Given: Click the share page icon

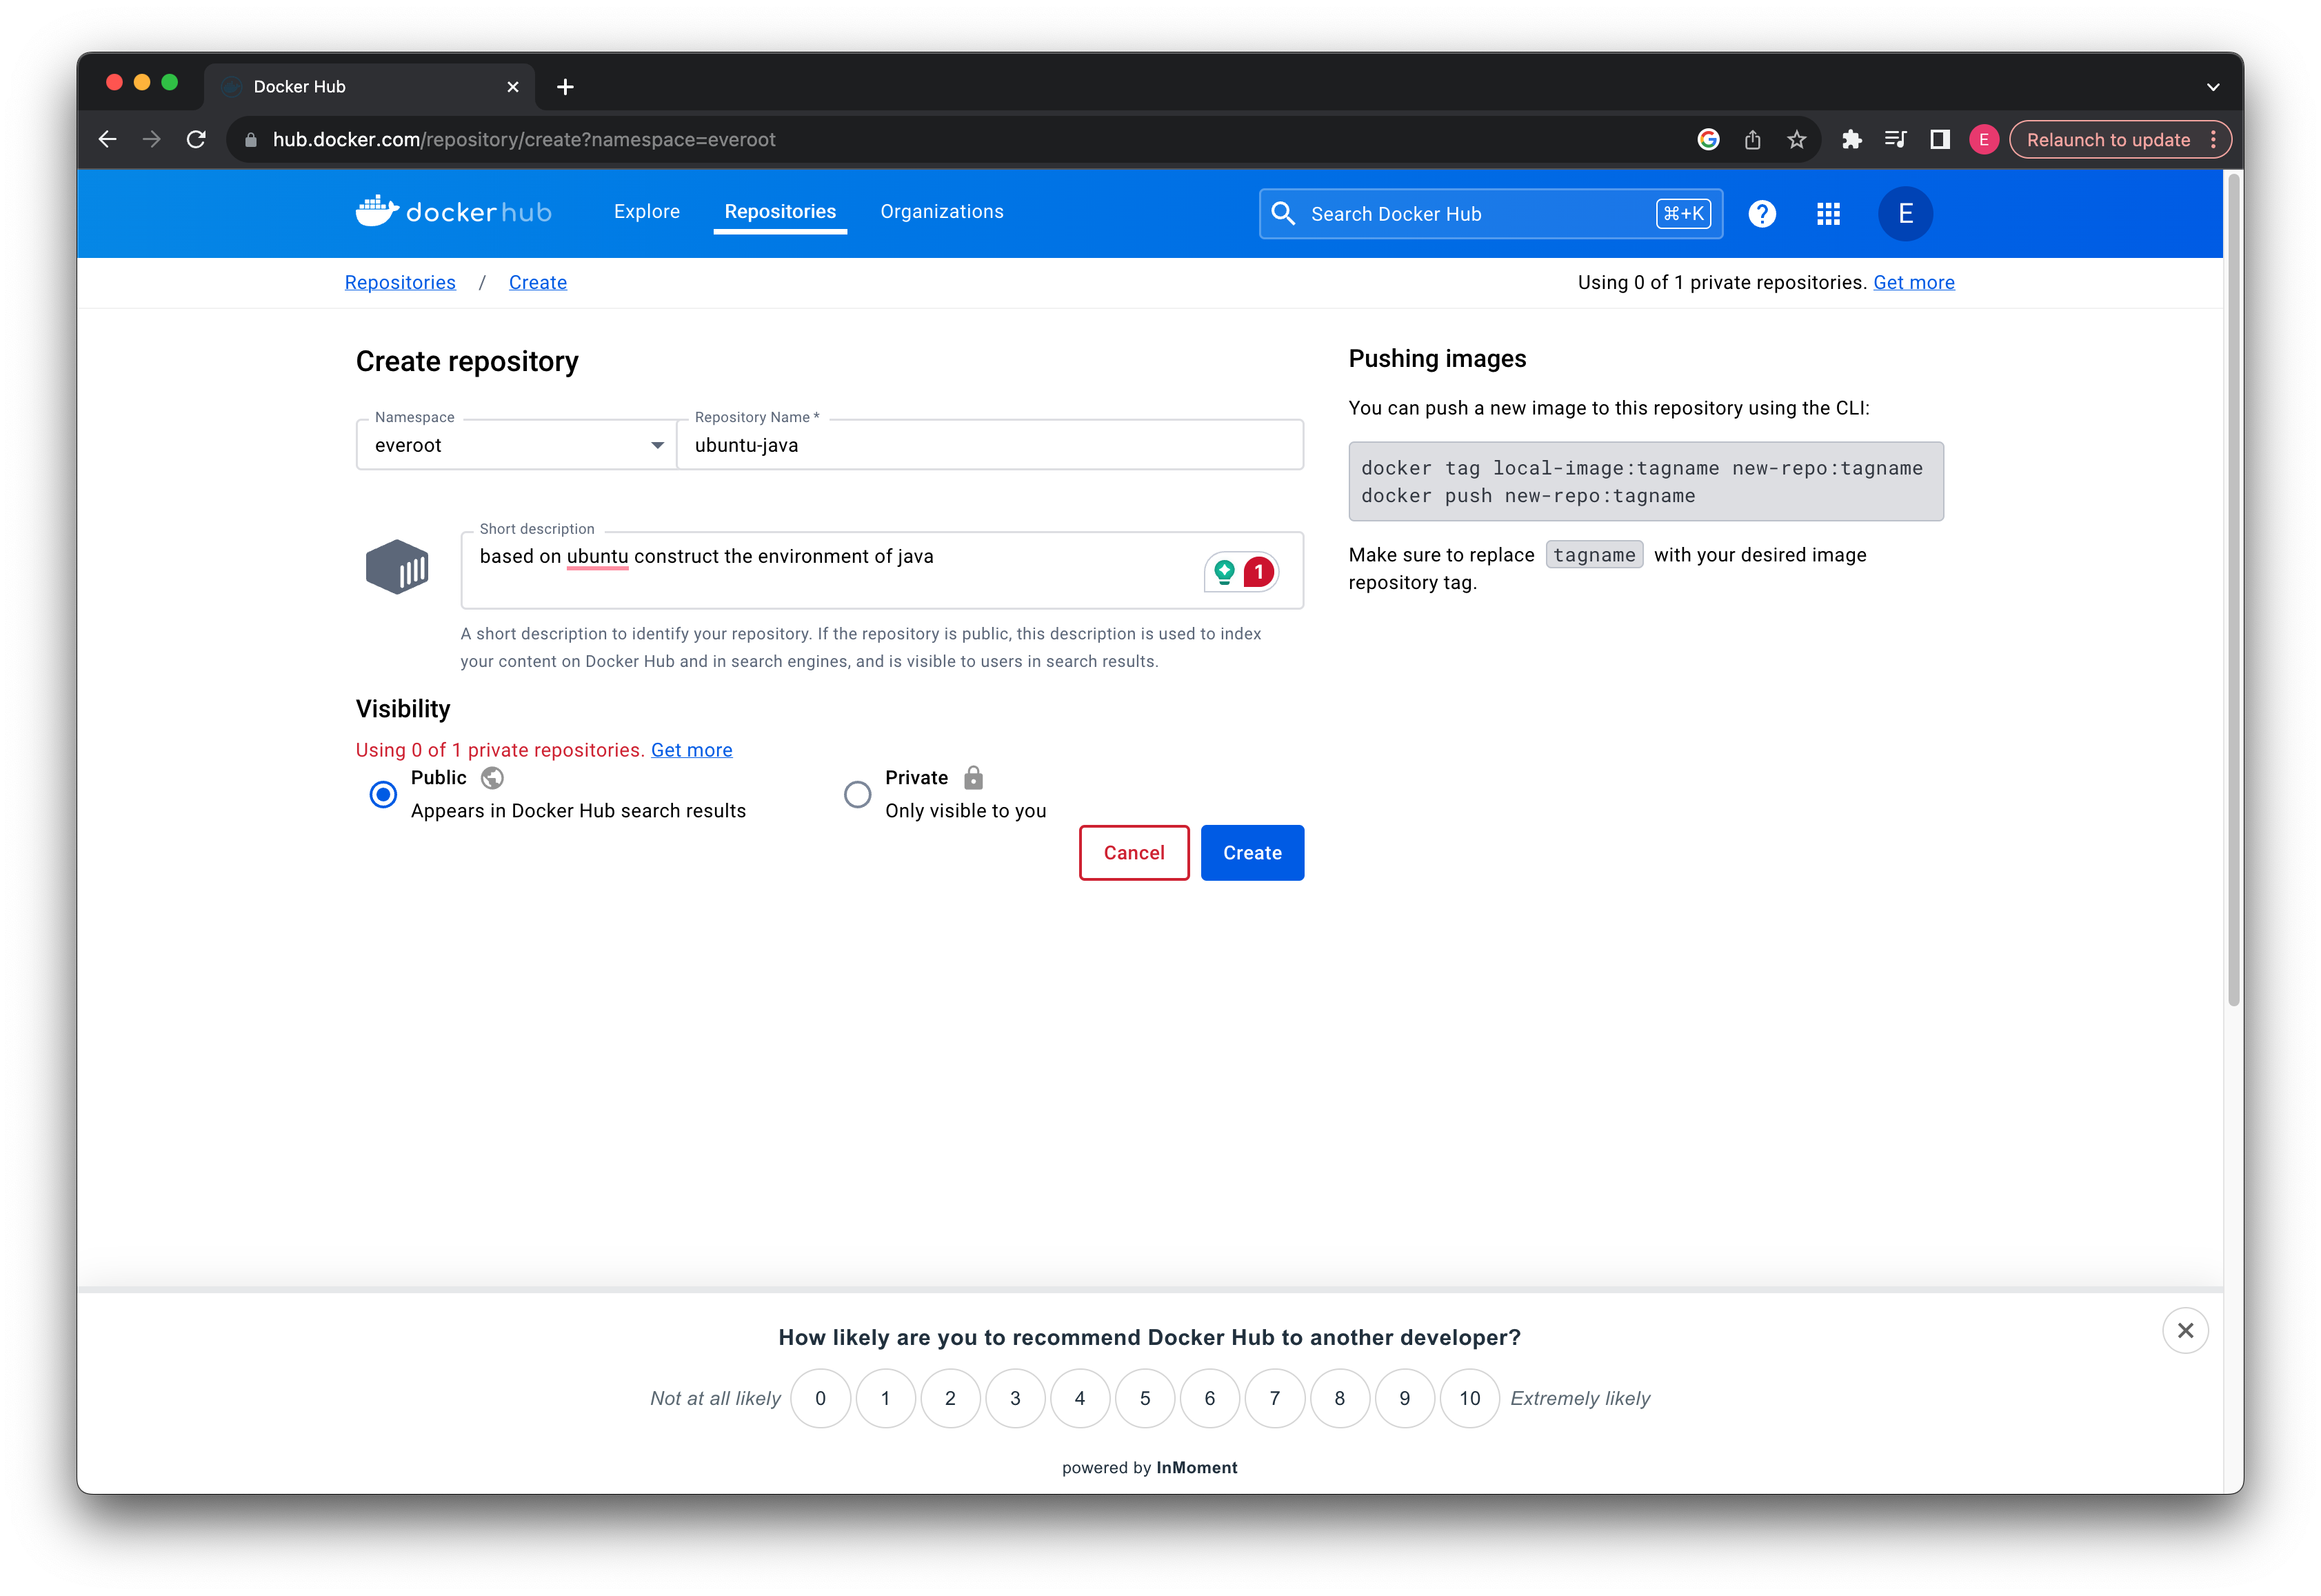Looking at the screenshot, I should pyautogui.click(x=1751, y=139).
